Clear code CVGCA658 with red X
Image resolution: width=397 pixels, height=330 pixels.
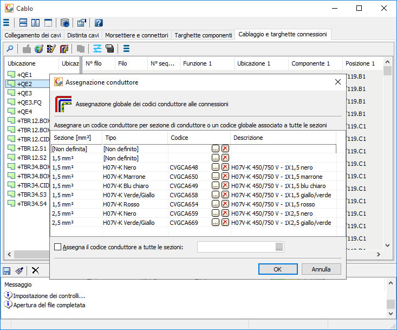[x=225, y=195]
